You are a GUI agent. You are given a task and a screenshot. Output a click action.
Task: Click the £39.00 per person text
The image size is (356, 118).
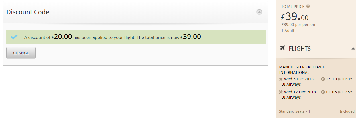click(298, 25)
